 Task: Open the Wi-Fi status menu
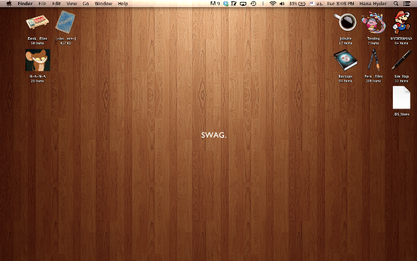272,3
